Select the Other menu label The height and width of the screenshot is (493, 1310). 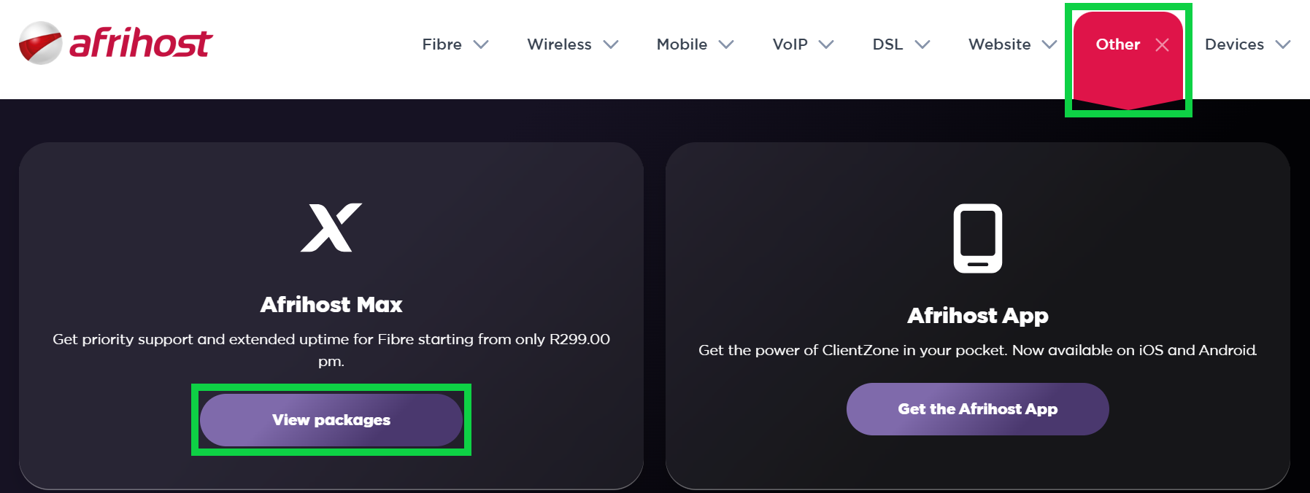tap(1117, 44)
